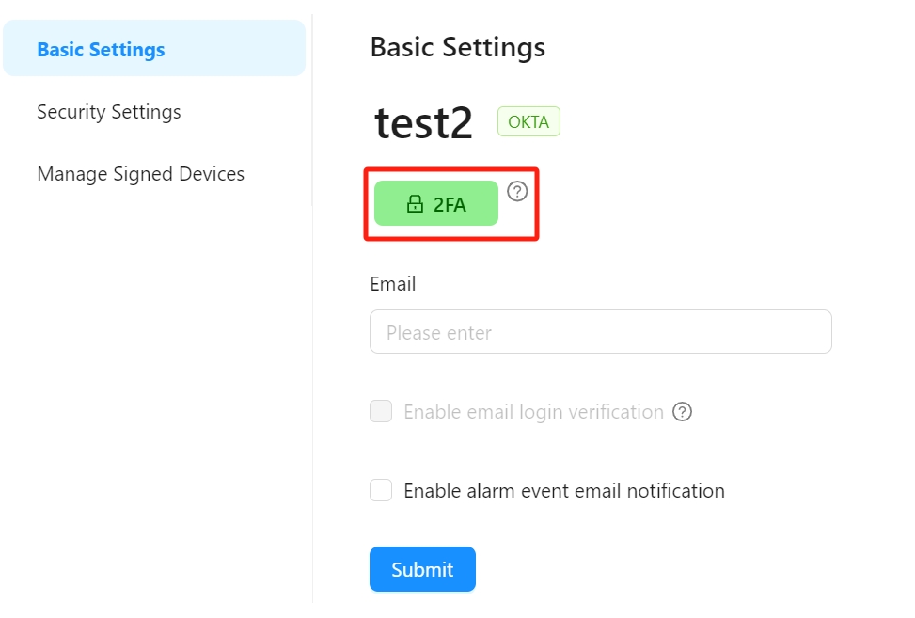Viewport: 915px width, 618px height.
Task: Click the 'Please enter' placeholder text
Action: [439, 333]
